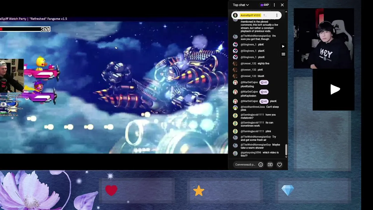Click the blue diamond icon

click(288, 191)
